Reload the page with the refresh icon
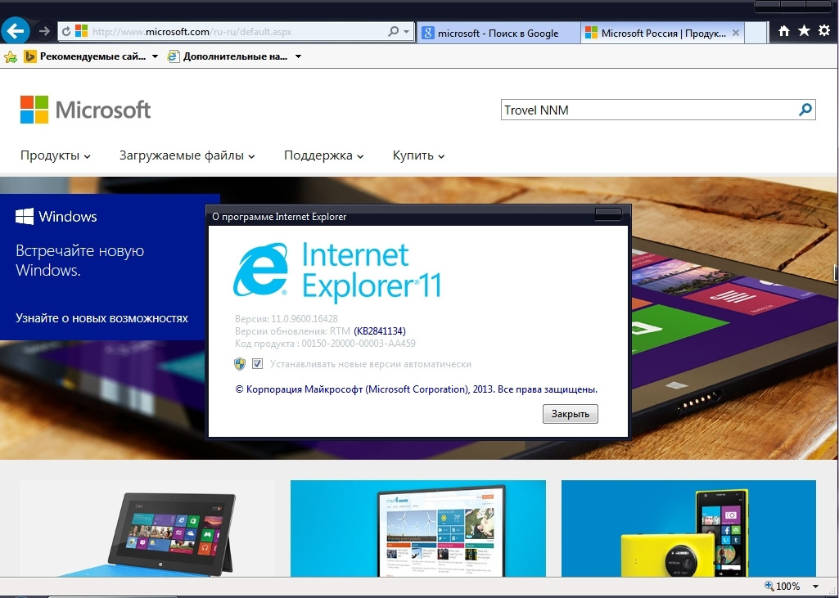839x598 pixels. (x=65, y=32)
